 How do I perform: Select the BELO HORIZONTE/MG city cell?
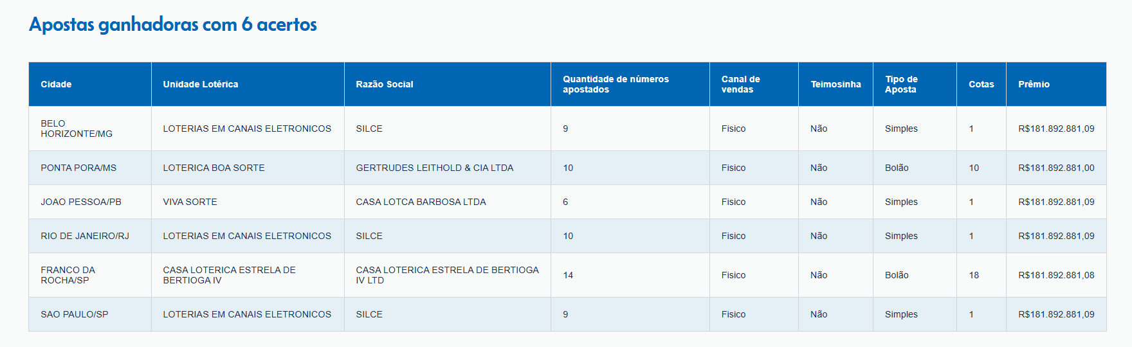coord(76,129)
